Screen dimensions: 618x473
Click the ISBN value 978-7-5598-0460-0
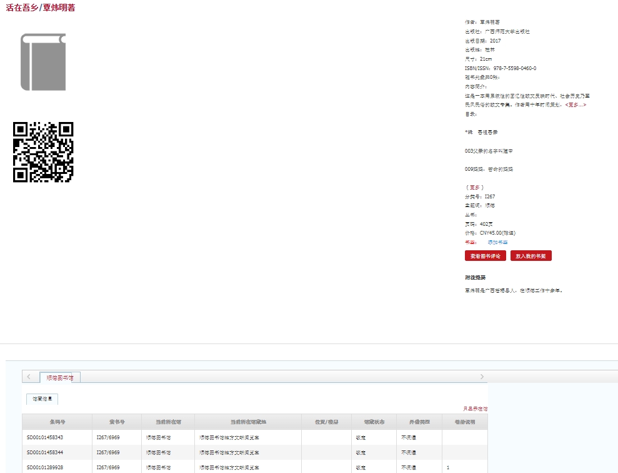coord(515,68)
